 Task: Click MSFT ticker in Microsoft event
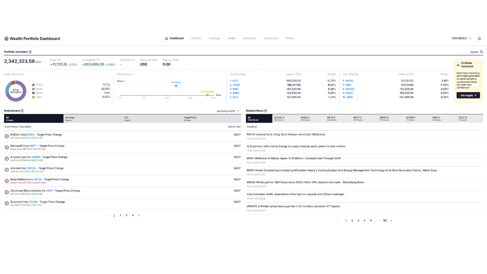pyautogui.click(x=33, y=146)
